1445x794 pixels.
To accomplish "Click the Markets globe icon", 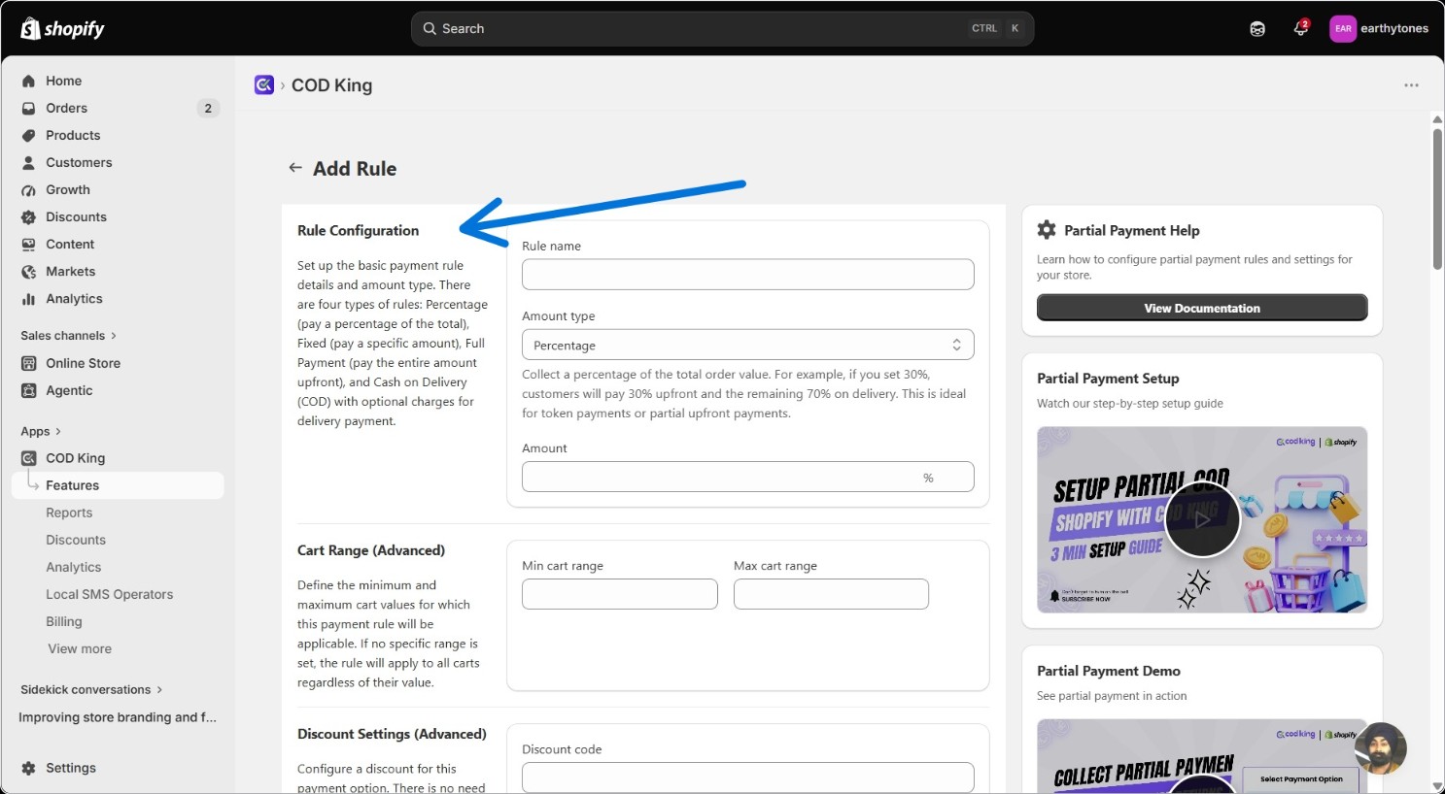I will (28, 271).
